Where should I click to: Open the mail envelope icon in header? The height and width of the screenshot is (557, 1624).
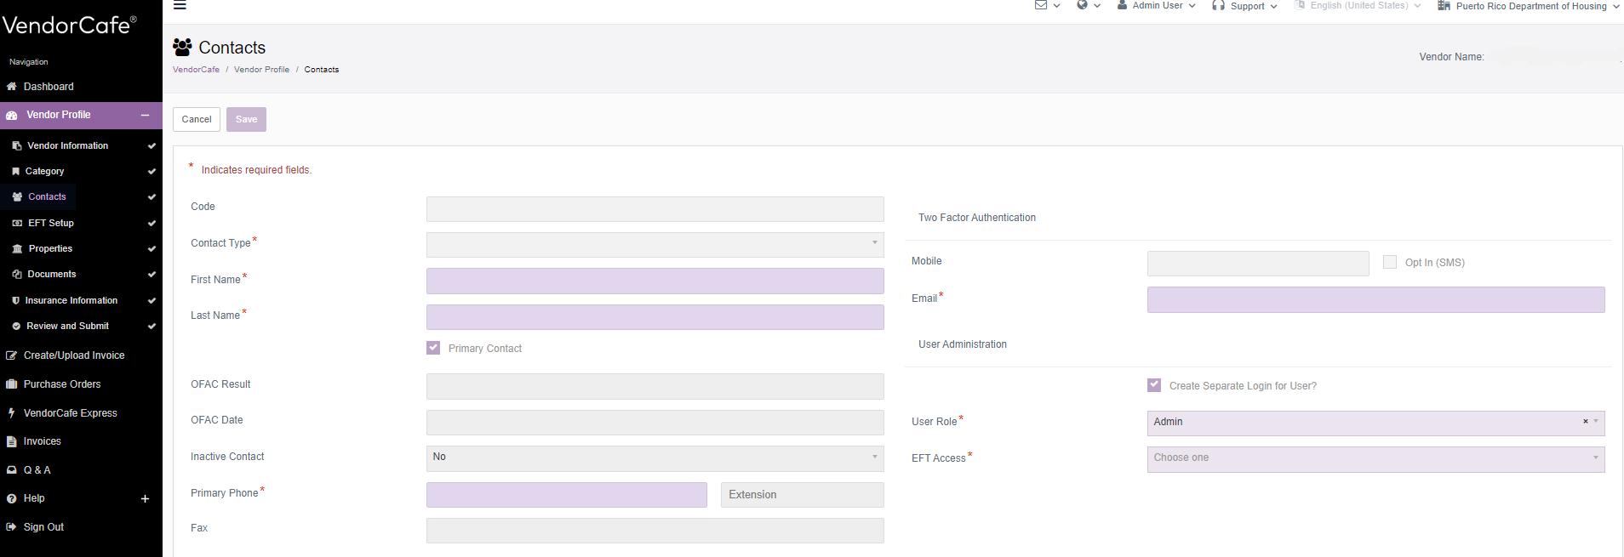(1041, 5)
